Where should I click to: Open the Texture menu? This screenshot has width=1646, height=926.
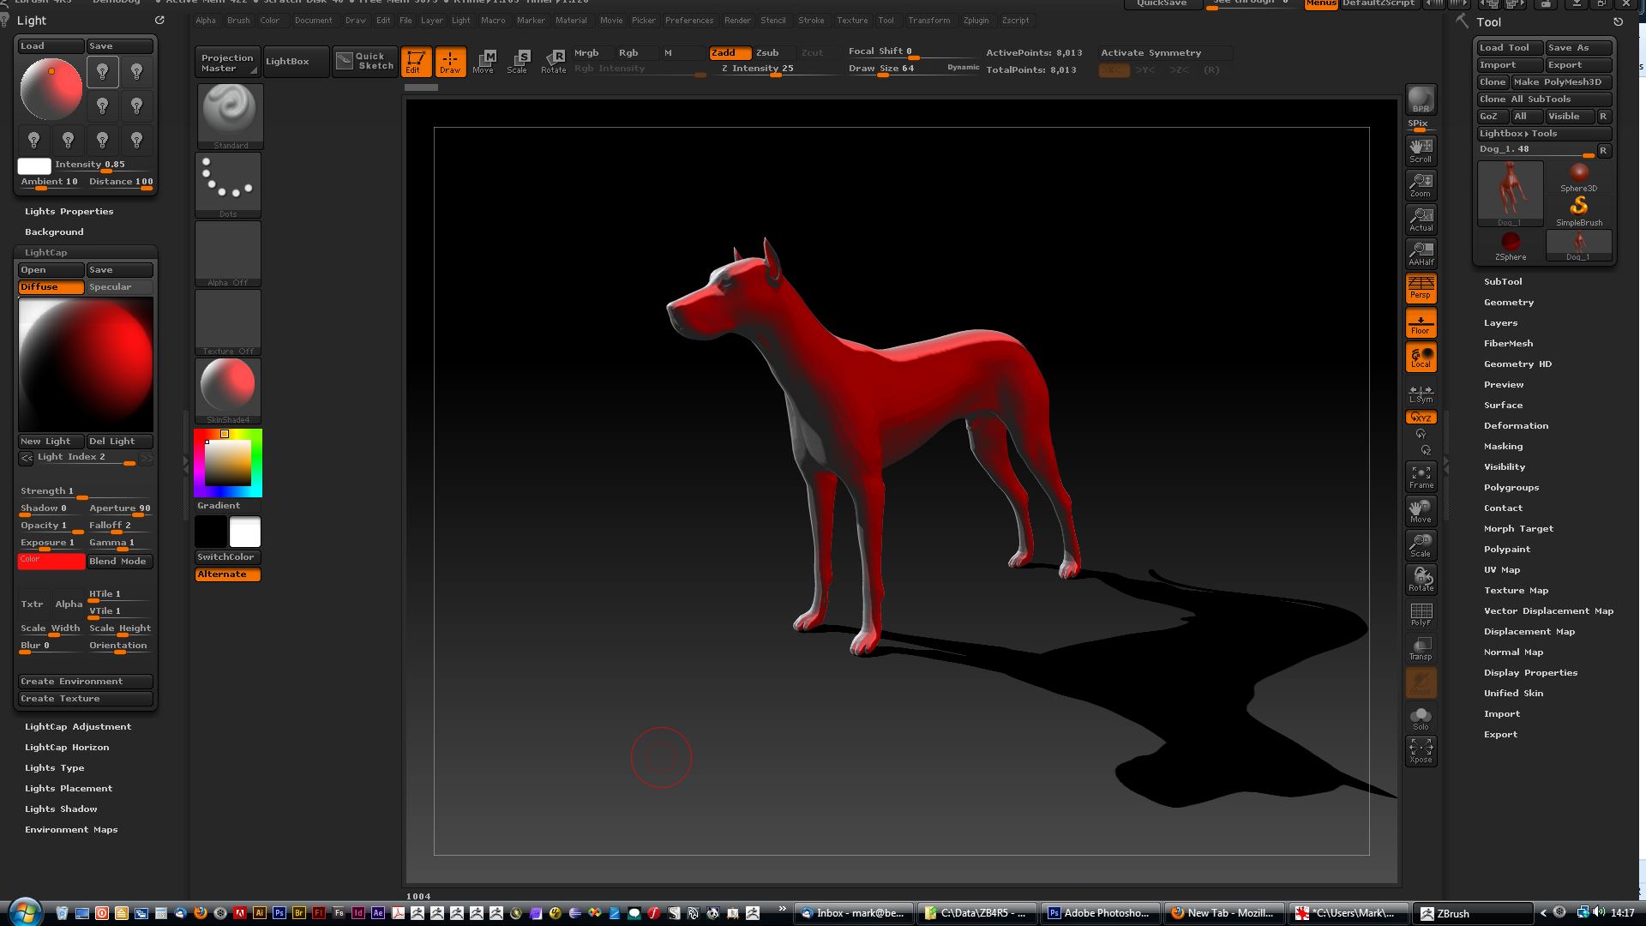[852, 20]
